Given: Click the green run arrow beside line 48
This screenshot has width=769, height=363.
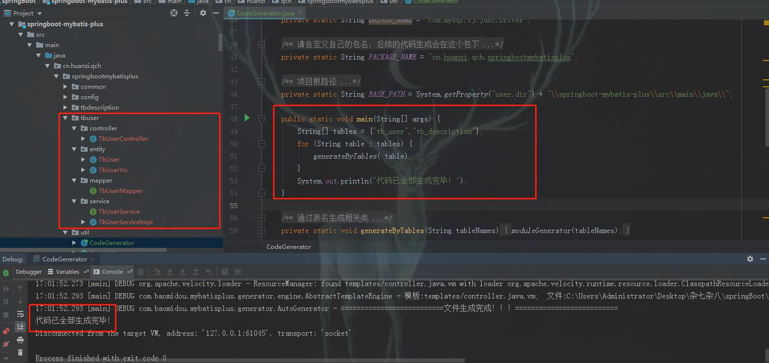Looking at the screenshot, I should (x=247, y=119).
